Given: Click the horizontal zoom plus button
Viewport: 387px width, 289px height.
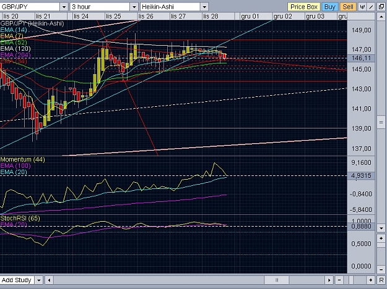Looking at the screenshot, I should tap(371, 280).
